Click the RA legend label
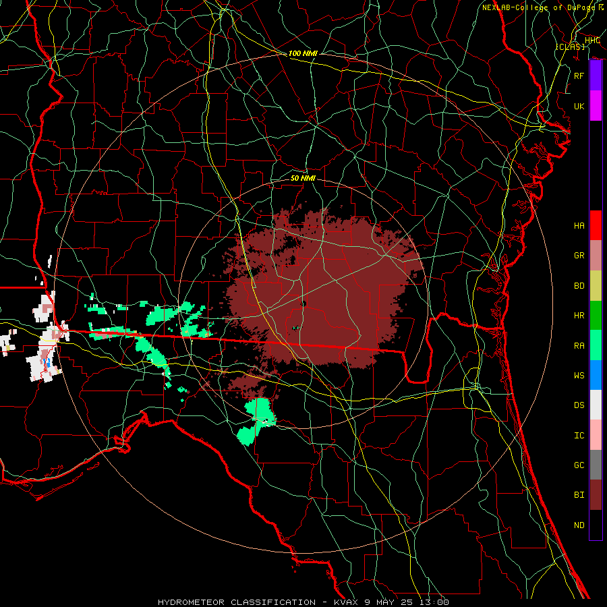 coord(579,345)
